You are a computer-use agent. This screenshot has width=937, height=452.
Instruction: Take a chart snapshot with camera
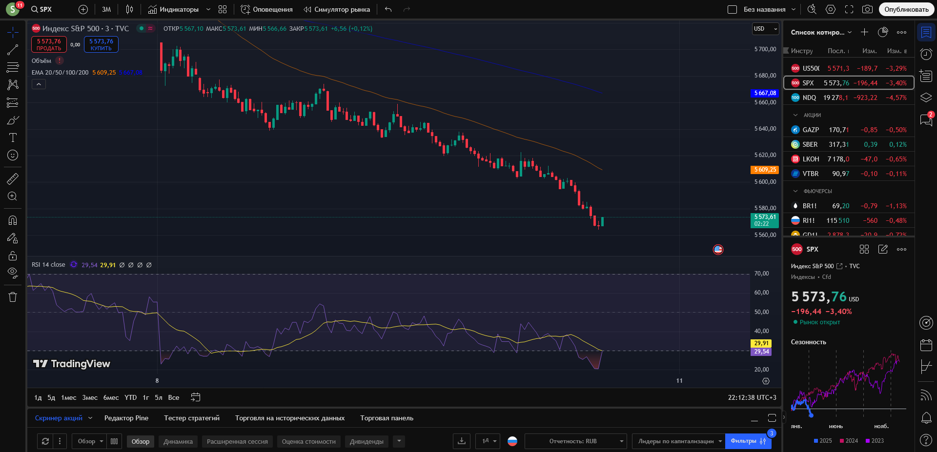(867, 9)
